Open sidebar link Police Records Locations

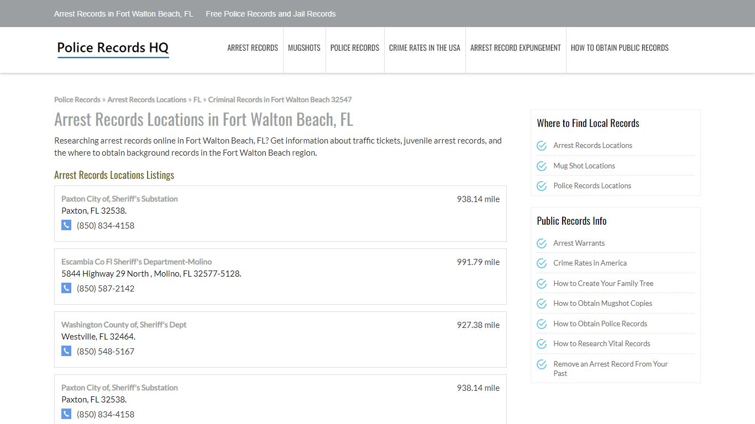click(x=593, y=186)
